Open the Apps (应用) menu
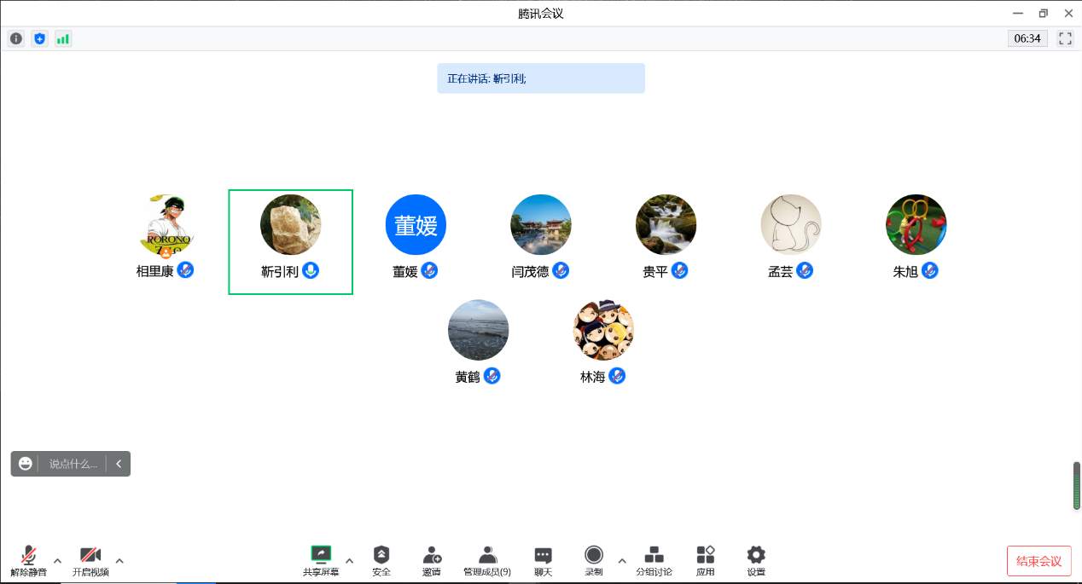 tap(705, 561)
